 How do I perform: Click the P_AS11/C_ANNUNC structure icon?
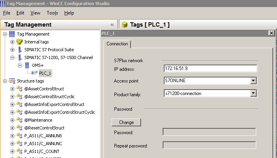click(x=20, y=144)
